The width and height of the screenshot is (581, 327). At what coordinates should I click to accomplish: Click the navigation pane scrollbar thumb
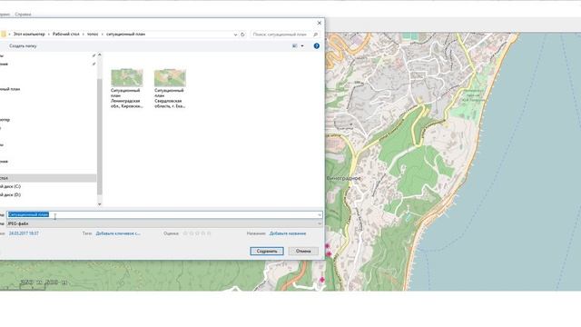click(x=99, y=136)
